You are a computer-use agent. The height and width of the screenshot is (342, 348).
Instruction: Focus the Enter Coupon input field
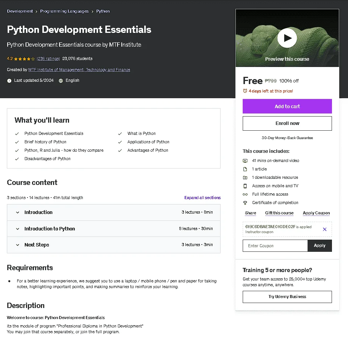(275, 246)
